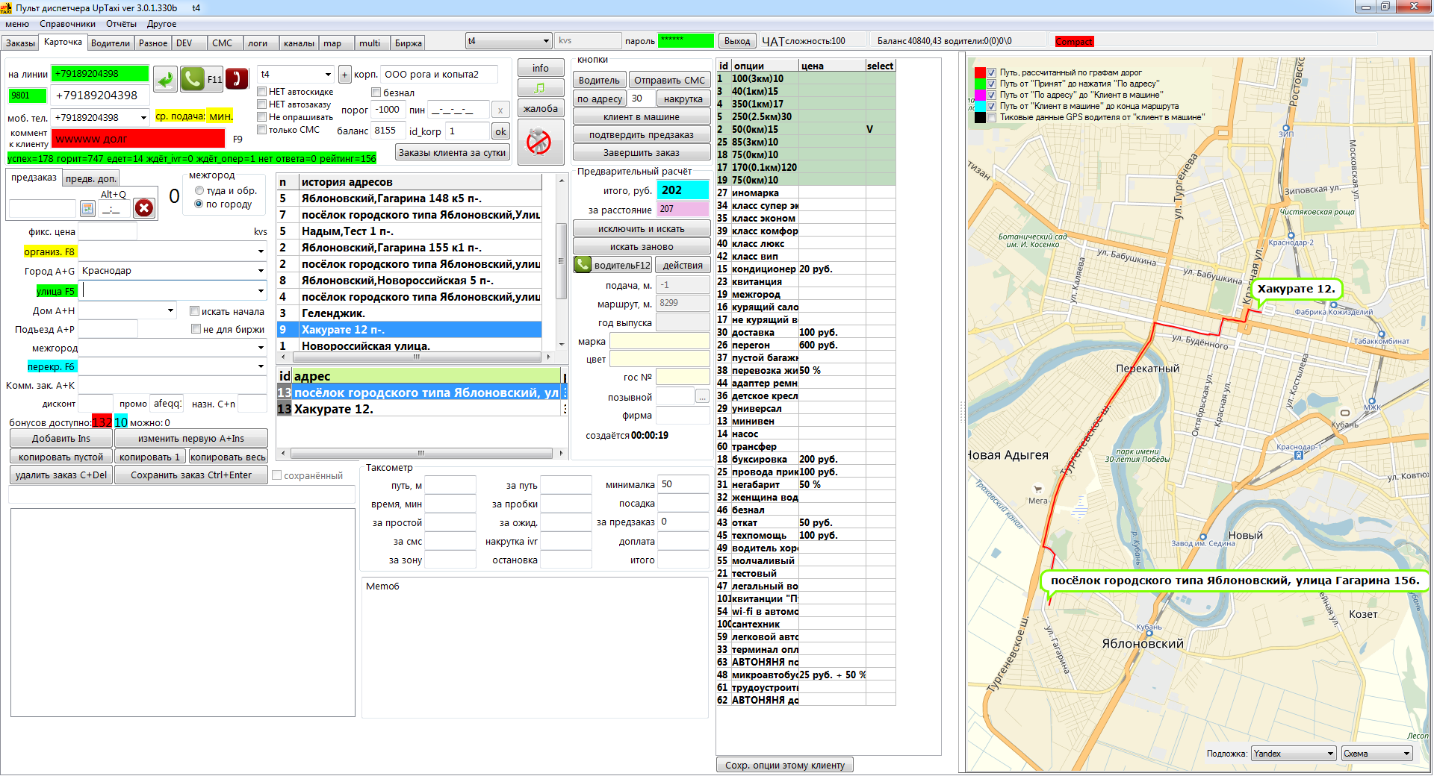Image resolution: width=1434 pixels, height=776 pixels.
Task: Click the Memo6 text area
Action: [535, 648]
